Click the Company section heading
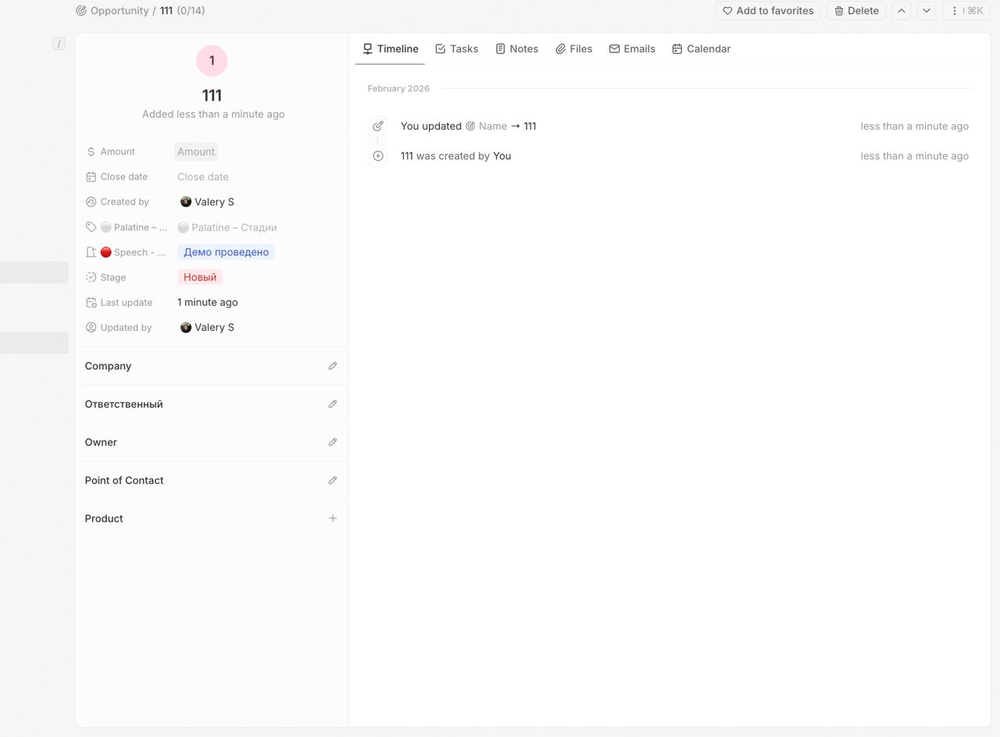1000x737 pixels. (108, 365)
